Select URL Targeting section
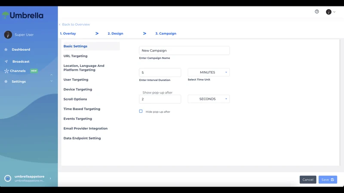The width and height of the screenshot is (344, 193). pyautogui.click(x=76, y=56)
